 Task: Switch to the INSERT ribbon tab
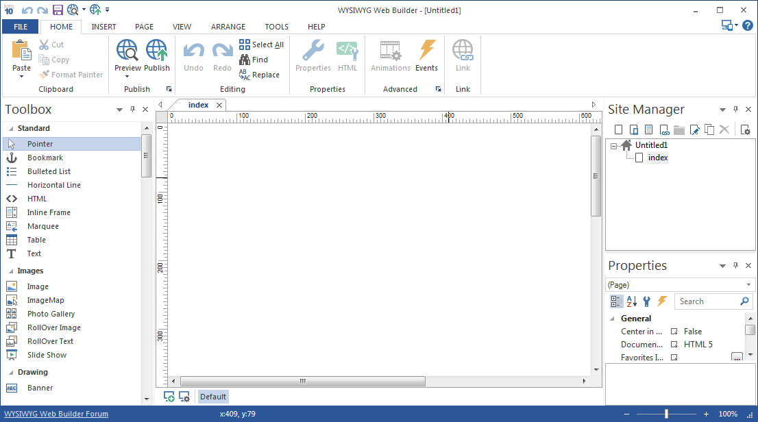[x=103, y=27]
